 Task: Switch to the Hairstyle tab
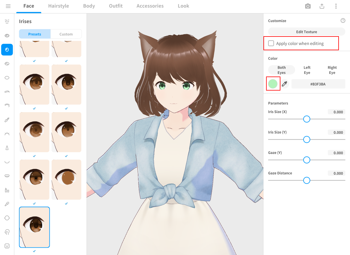pyautogui.click(x=58, y=6)
